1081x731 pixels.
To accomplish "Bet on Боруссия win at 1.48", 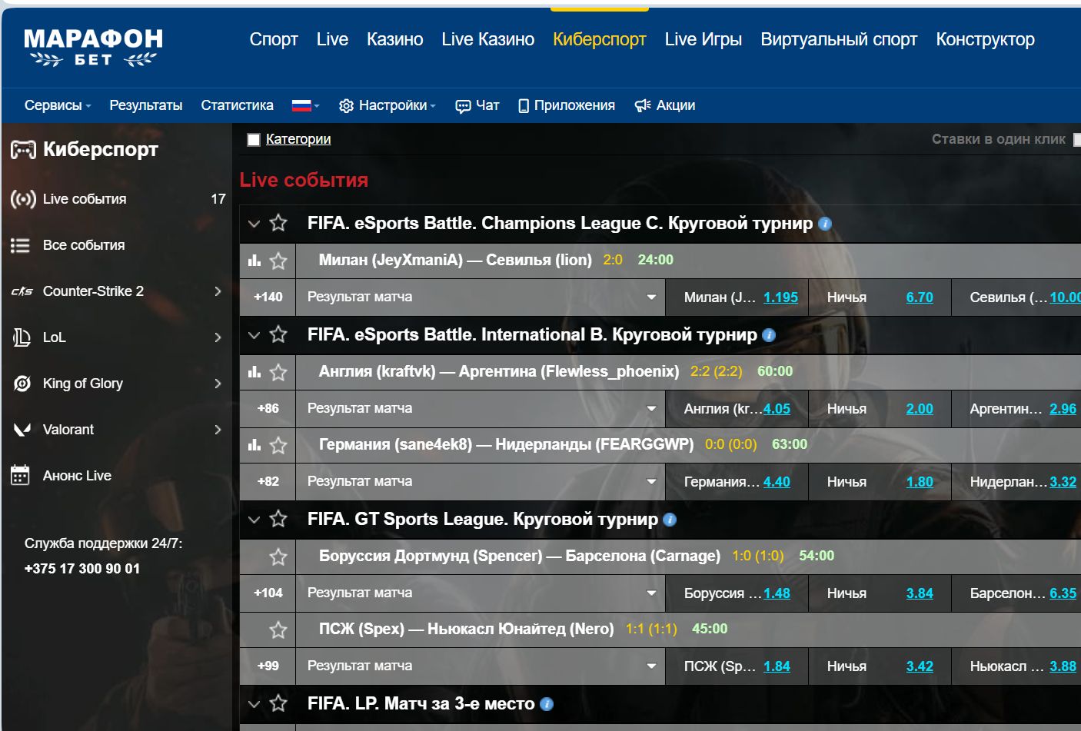I will click(x=777, y=593).
